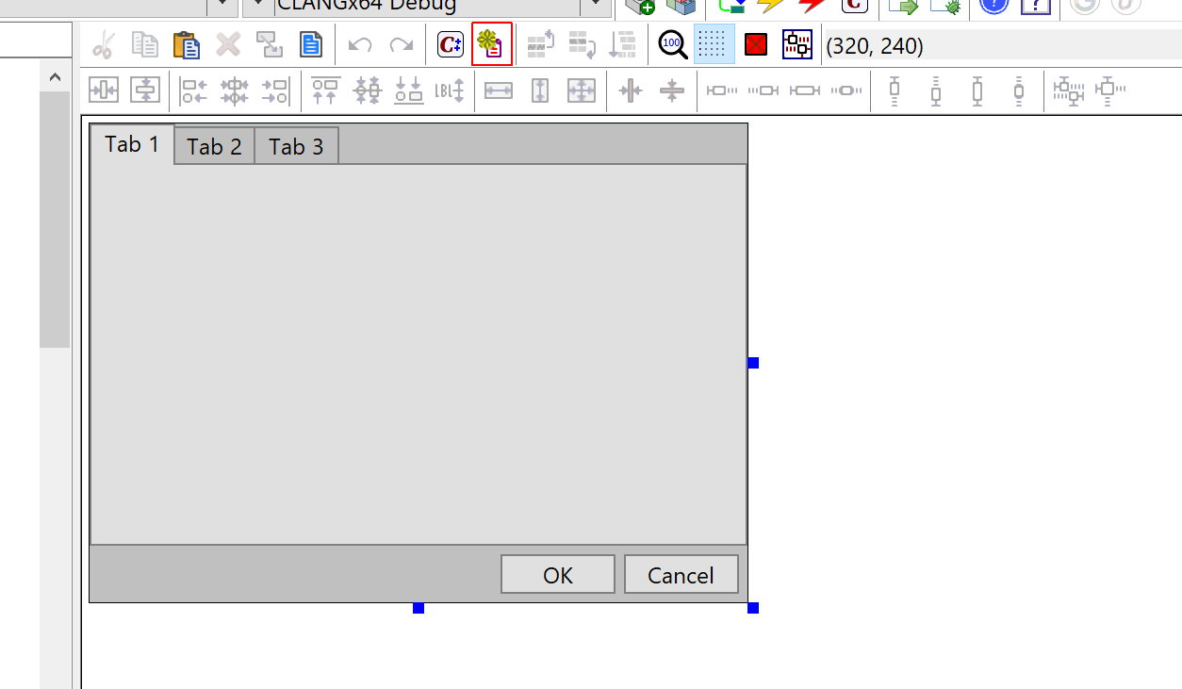This screenshot has width=1182, height=689.
Task: Click the blue bottom-right corner resize handle
Action: pos(753,608)
